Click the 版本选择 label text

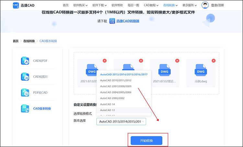80,121
